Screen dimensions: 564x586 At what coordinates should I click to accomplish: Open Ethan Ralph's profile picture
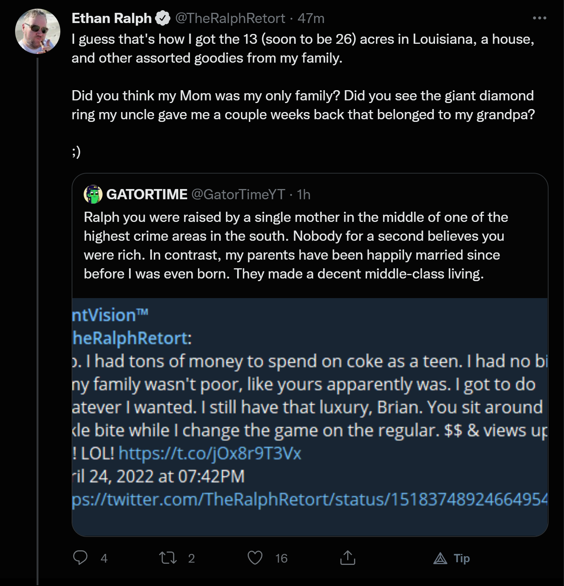[38, 31]
